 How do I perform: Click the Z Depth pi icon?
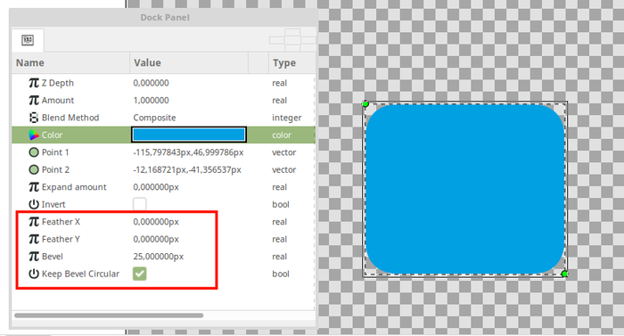34,83
